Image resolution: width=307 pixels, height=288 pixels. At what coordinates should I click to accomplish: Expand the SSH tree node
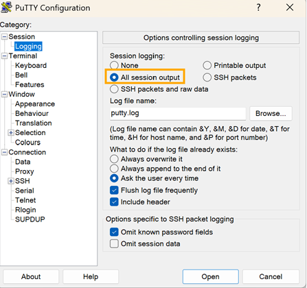pyautogui.click(x=11, y=181)
